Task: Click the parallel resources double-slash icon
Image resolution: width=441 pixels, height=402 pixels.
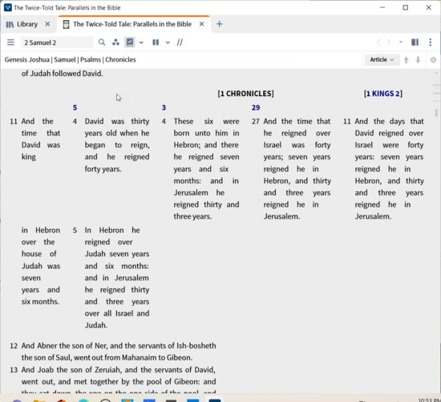Action: point(180,42)
